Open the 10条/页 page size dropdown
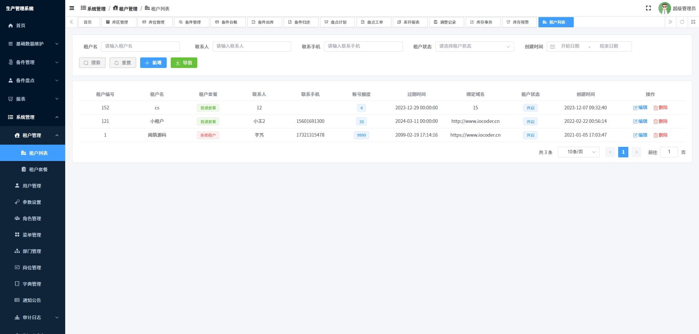Screen dimensions: 699x334 click(578, 152)
